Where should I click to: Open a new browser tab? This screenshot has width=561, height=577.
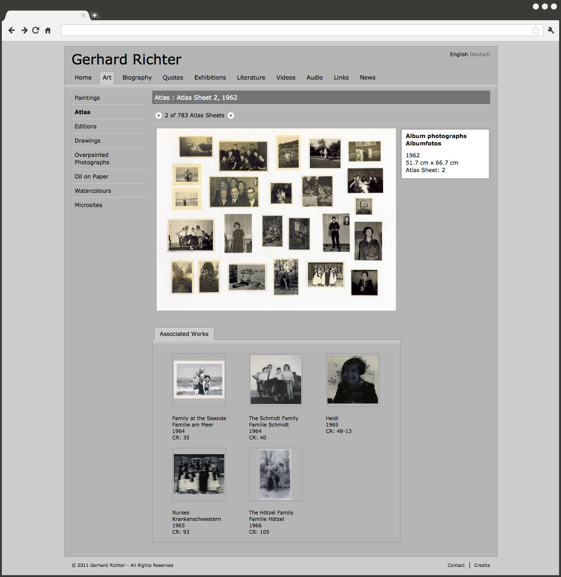94,15
